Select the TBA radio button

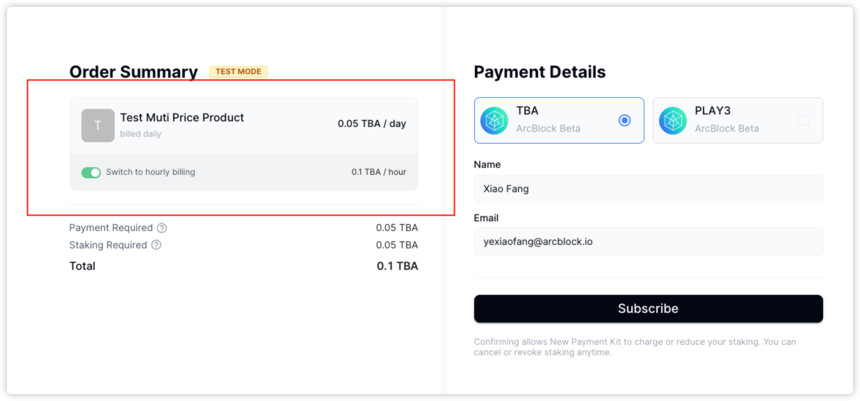pyautogui.click(x=624, y=121)
